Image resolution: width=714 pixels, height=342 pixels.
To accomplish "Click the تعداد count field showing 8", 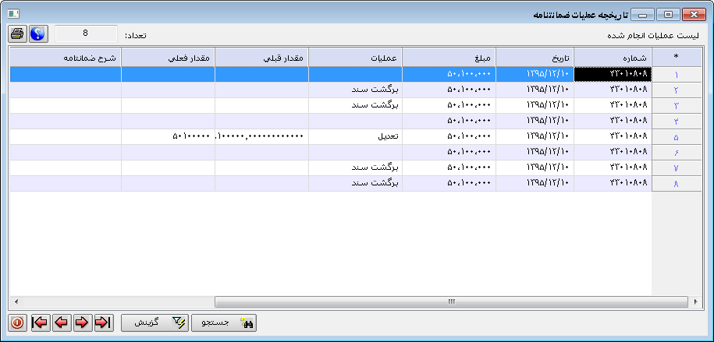I will pos(86,34).
